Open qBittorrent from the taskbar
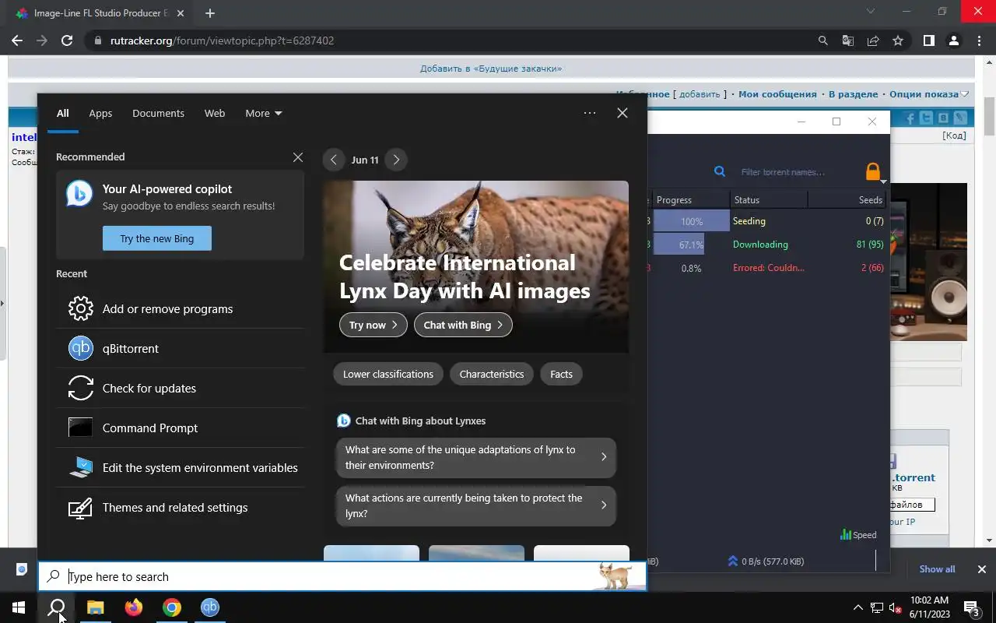Image resolution: width=996 pixels, height=623 pixels. tap(210, 607)
